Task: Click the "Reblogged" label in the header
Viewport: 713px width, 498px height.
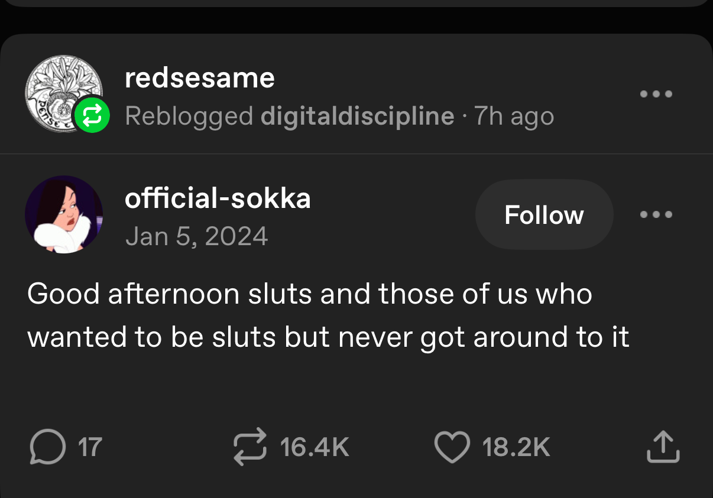Action: 189,116
